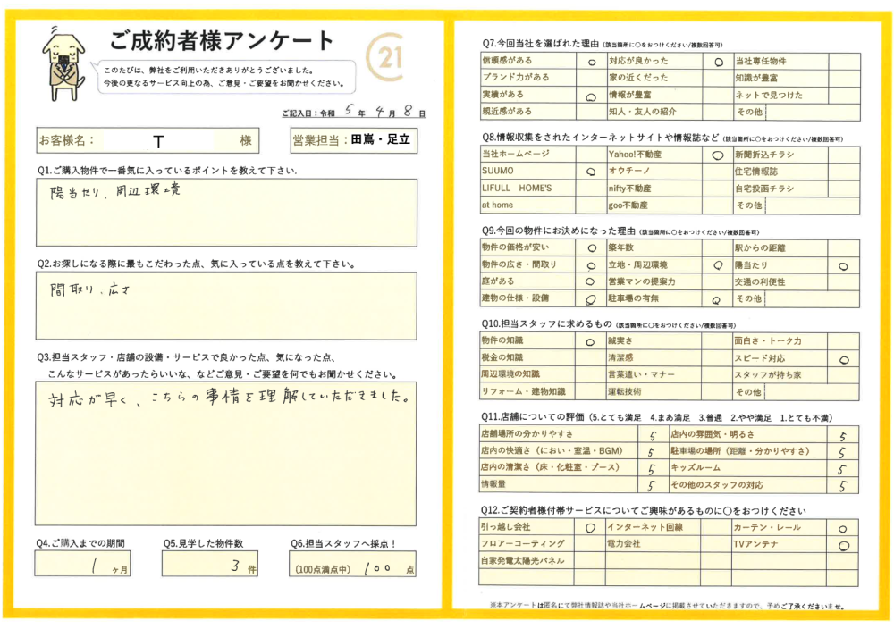Tick the cell beside スピード対応
Screen dimensions: 894x629
point(844,358)
